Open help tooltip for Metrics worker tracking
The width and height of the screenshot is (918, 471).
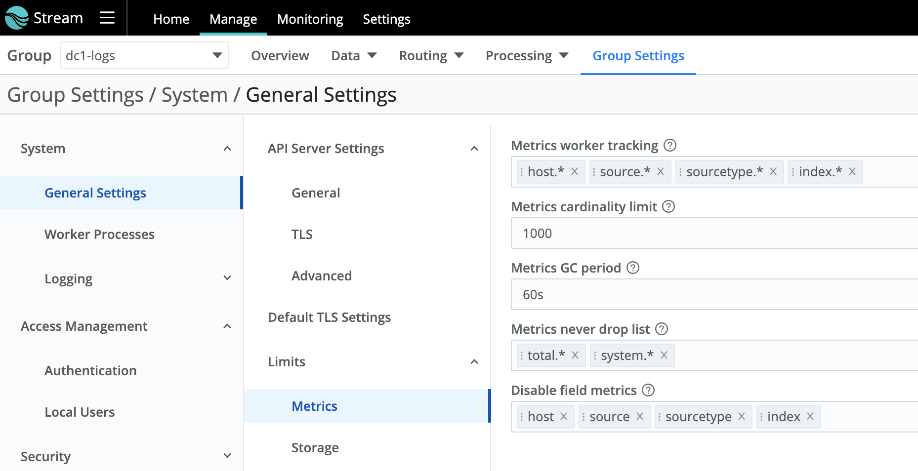coord(670,145)
